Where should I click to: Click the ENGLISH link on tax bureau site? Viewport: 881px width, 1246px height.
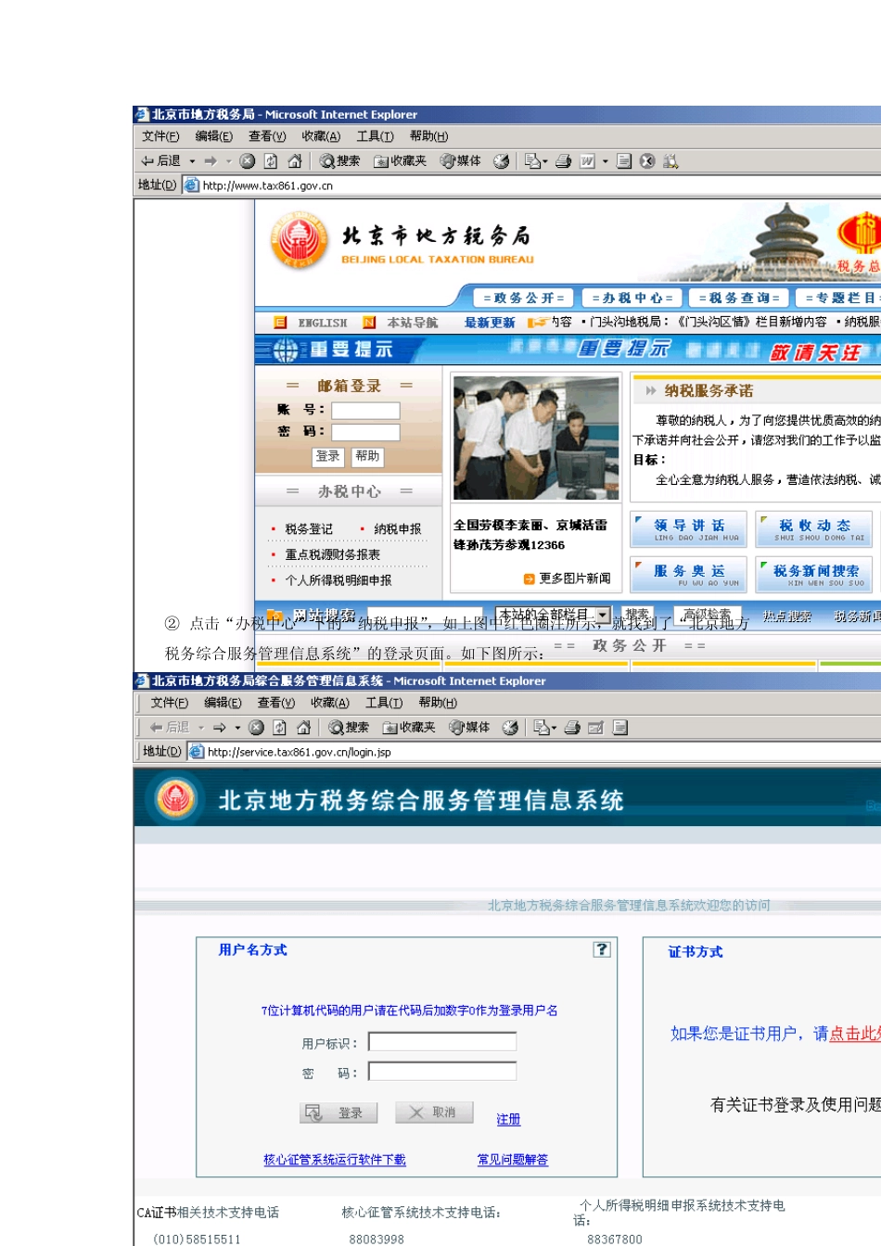point(322,323)
